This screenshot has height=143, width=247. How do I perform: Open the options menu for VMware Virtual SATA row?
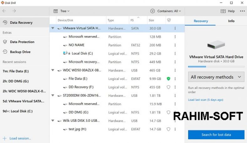tap(175, 28)
